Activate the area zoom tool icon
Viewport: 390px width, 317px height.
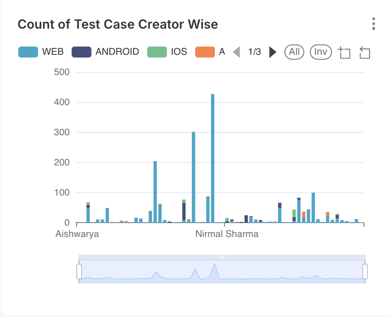point(344,52)
